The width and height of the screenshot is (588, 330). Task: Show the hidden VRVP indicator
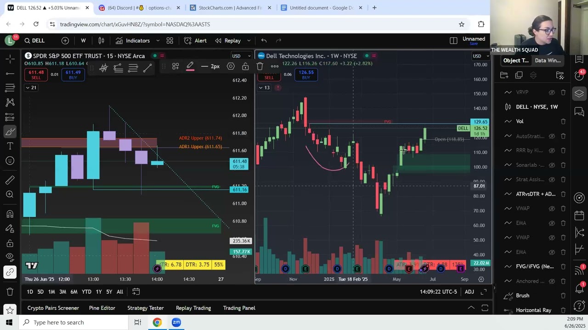click(552, 92)
